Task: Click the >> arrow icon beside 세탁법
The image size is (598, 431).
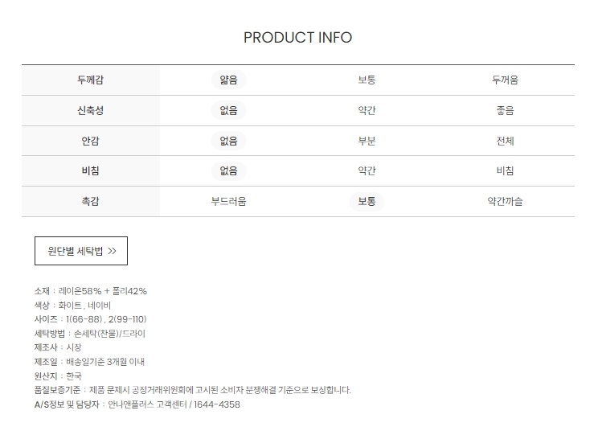Action: [x=112, y=251]
